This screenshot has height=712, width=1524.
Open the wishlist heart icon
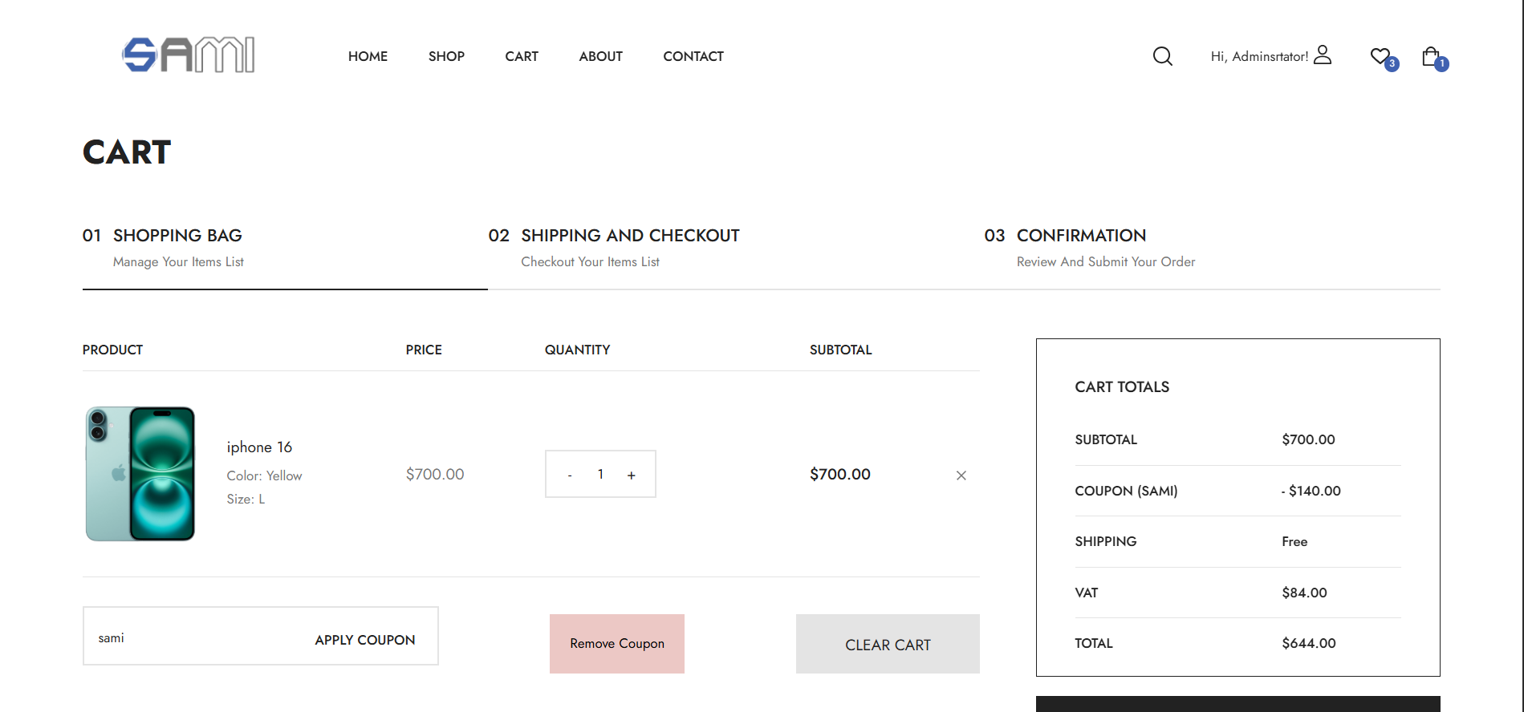point(1381,56)
